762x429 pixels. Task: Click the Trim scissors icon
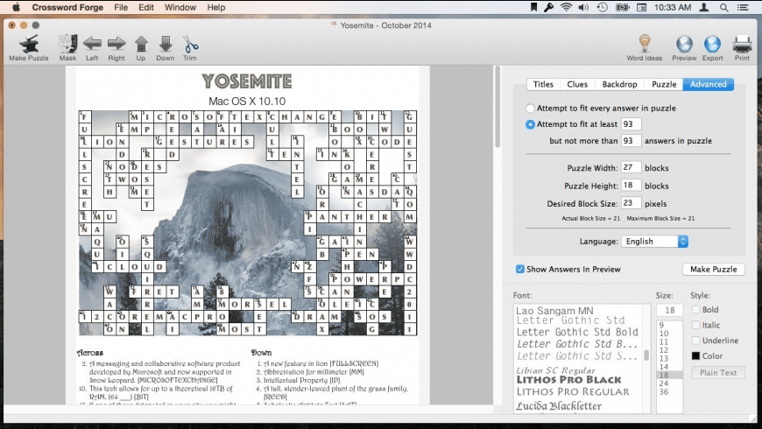[x=190, y=44]
